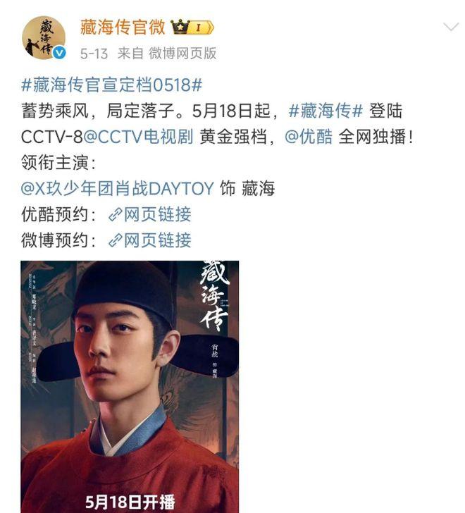This screenshot has width=465, height=513.
Task: Click the level I tag next to the crown
Action: point(201,27)
